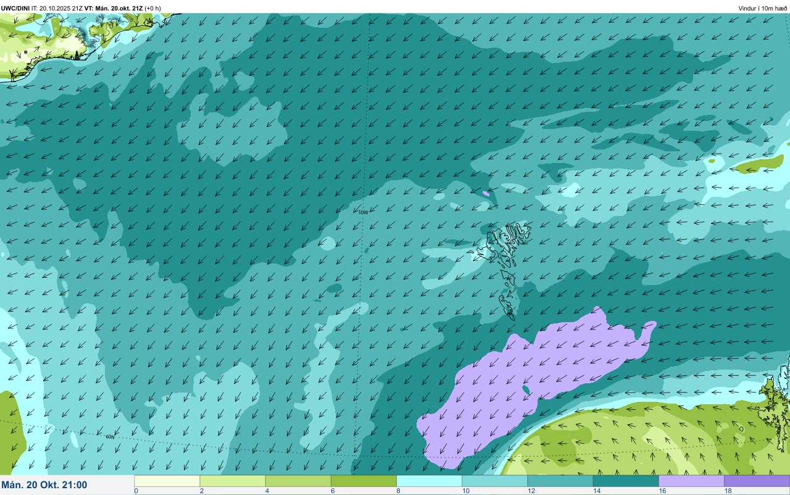Screen dimensions: 790x495
Task: Choose the 12–14 medium teal legend swatch
Action: point(560,481)
